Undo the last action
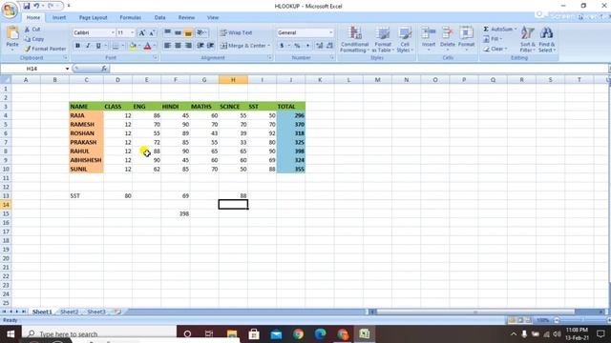 click(x=36, y=6)
